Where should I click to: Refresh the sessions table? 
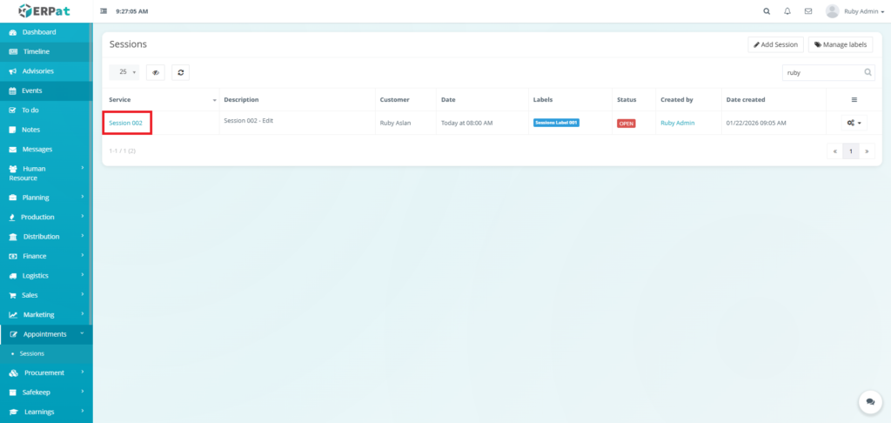pos(180,73)
